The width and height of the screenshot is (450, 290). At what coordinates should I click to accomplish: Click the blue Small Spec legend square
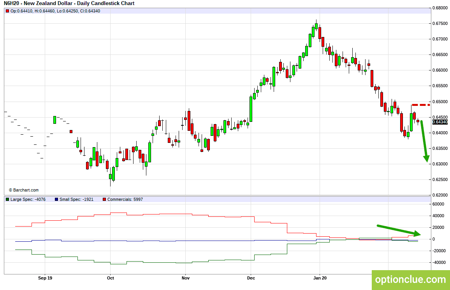(x=56, y=199)
